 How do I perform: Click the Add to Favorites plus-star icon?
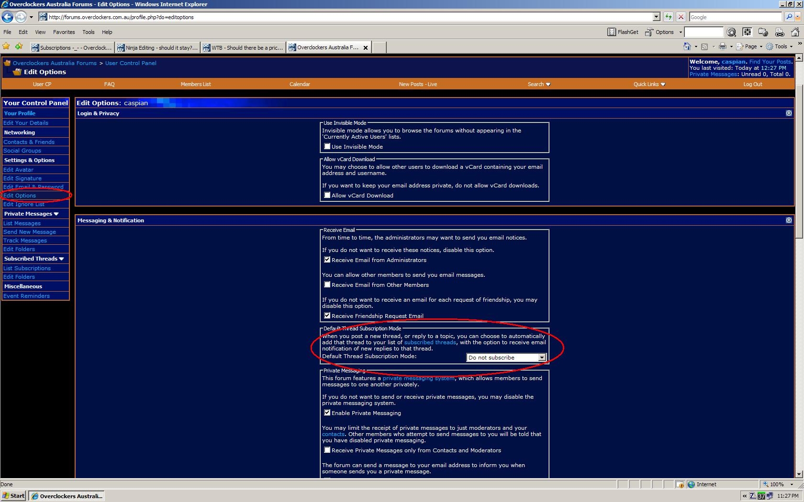click(x=19, y=46)
